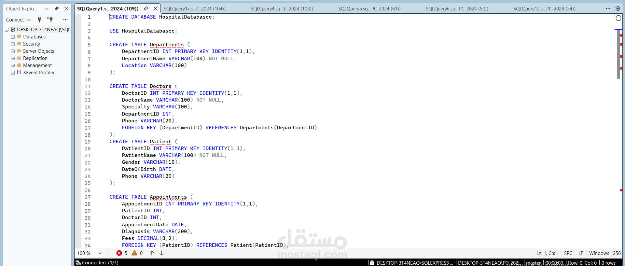The height and width of the screenshot is (266, 625).
Task: Switch to the SQLQuery6 (52) tab
Action: point(457,9)
